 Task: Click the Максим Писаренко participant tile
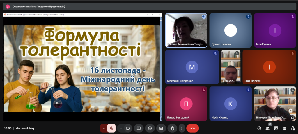(192, 67)
